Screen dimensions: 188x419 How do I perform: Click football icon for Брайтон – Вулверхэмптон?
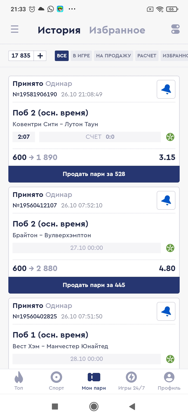click(170, 248)
